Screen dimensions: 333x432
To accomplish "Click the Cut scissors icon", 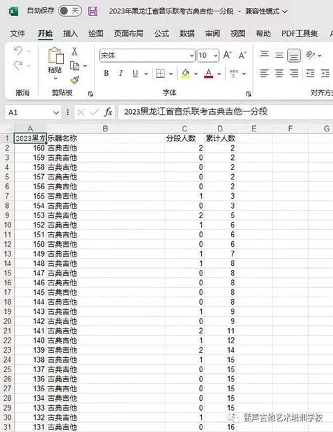I will tap(75, 51).
